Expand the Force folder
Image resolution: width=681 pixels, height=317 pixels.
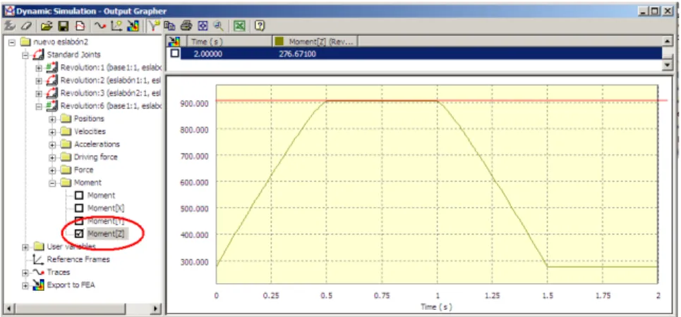[x=52, y=170]
